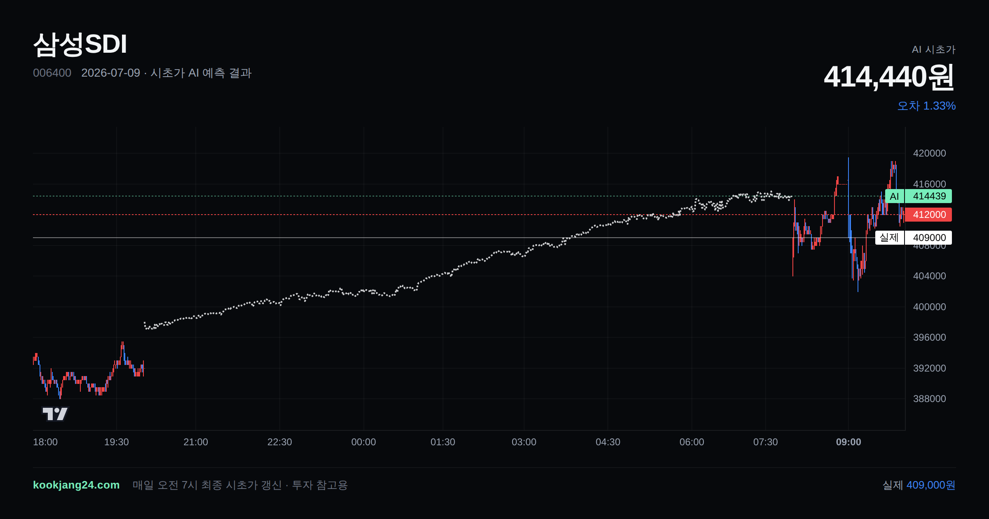The image size is (989, 519).
Task: Click the 19:30 time axis label
Action: click(x=117, y=442)
